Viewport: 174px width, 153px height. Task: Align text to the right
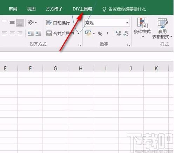(20, 34)
